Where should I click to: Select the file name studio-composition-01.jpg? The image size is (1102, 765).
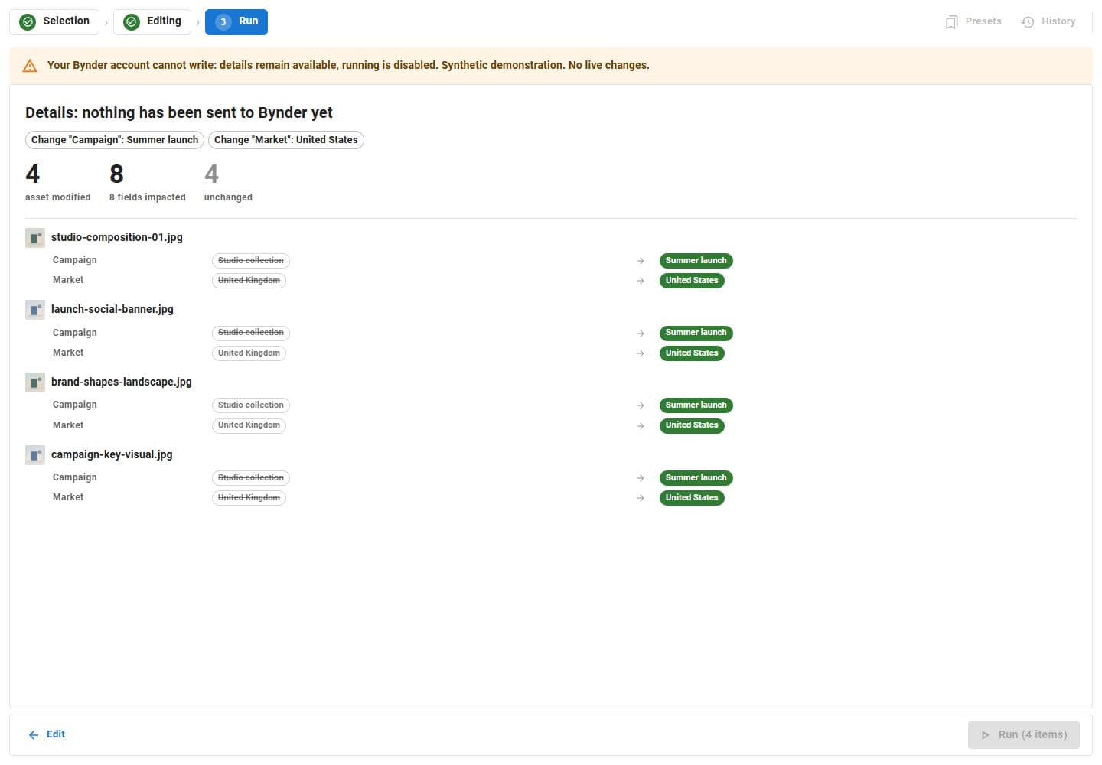tap(117, 237)
